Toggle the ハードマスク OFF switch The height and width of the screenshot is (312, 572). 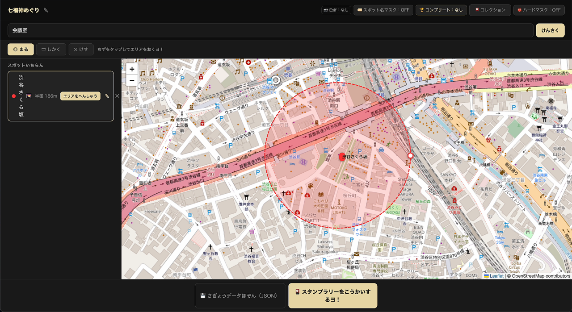tap(539, 10)
